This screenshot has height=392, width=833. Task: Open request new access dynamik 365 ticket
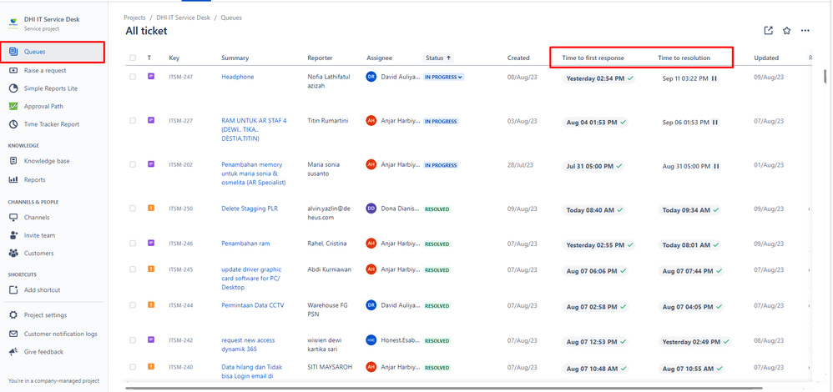point(248,344)
